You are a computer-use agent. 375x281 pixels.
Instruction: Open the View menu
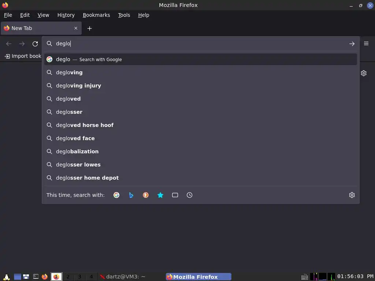[x=43, y=15]
